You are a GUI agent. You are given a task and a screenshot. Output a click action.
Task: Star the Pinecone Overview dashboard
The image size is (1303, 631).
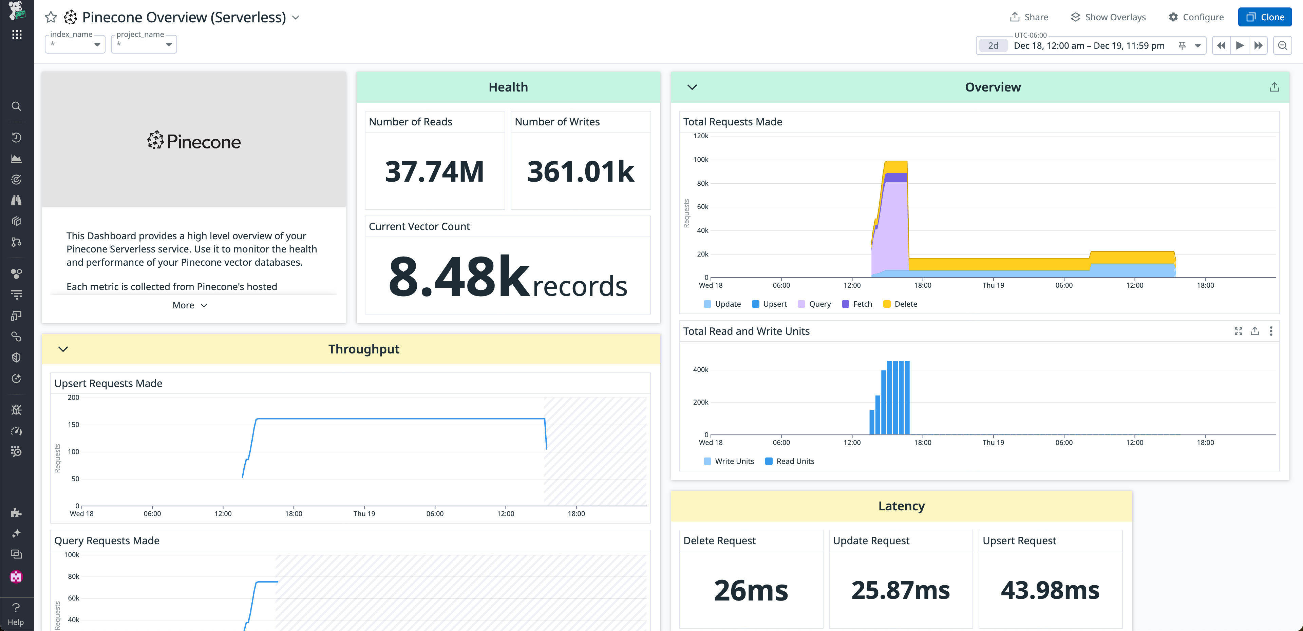pyautogui.click(x=51, y=17)
